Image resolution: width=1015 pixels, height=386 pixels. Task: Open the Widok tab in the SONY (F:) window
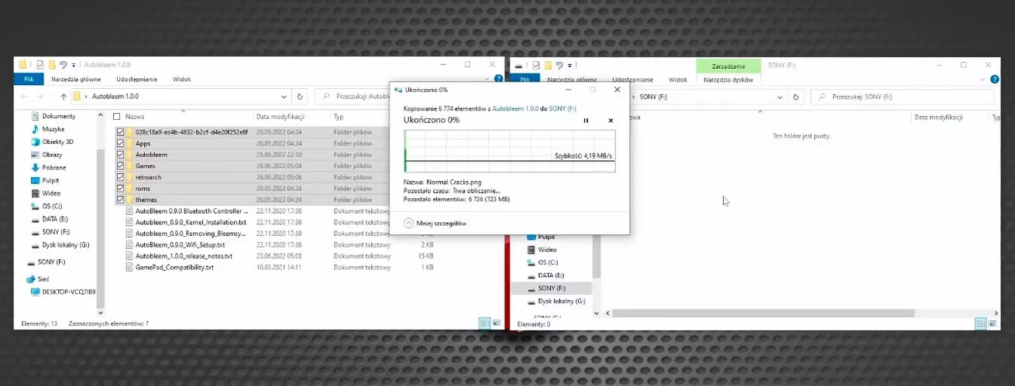[x=678, y=79]
